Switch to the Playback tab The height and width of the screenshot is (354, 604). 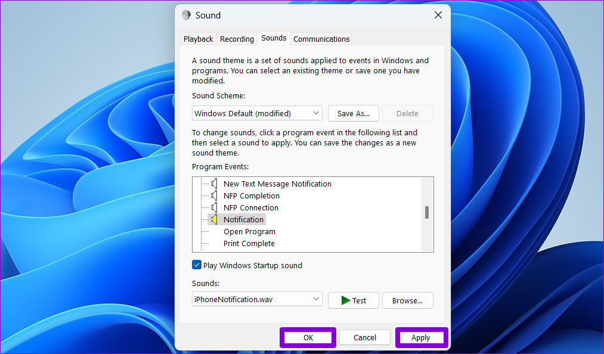pos(199,39)
